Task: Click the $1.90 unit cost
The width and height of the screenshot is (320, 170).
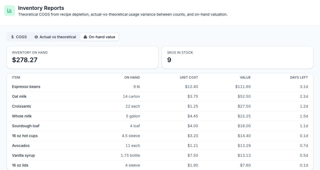Action: click(x=193, y=165)
